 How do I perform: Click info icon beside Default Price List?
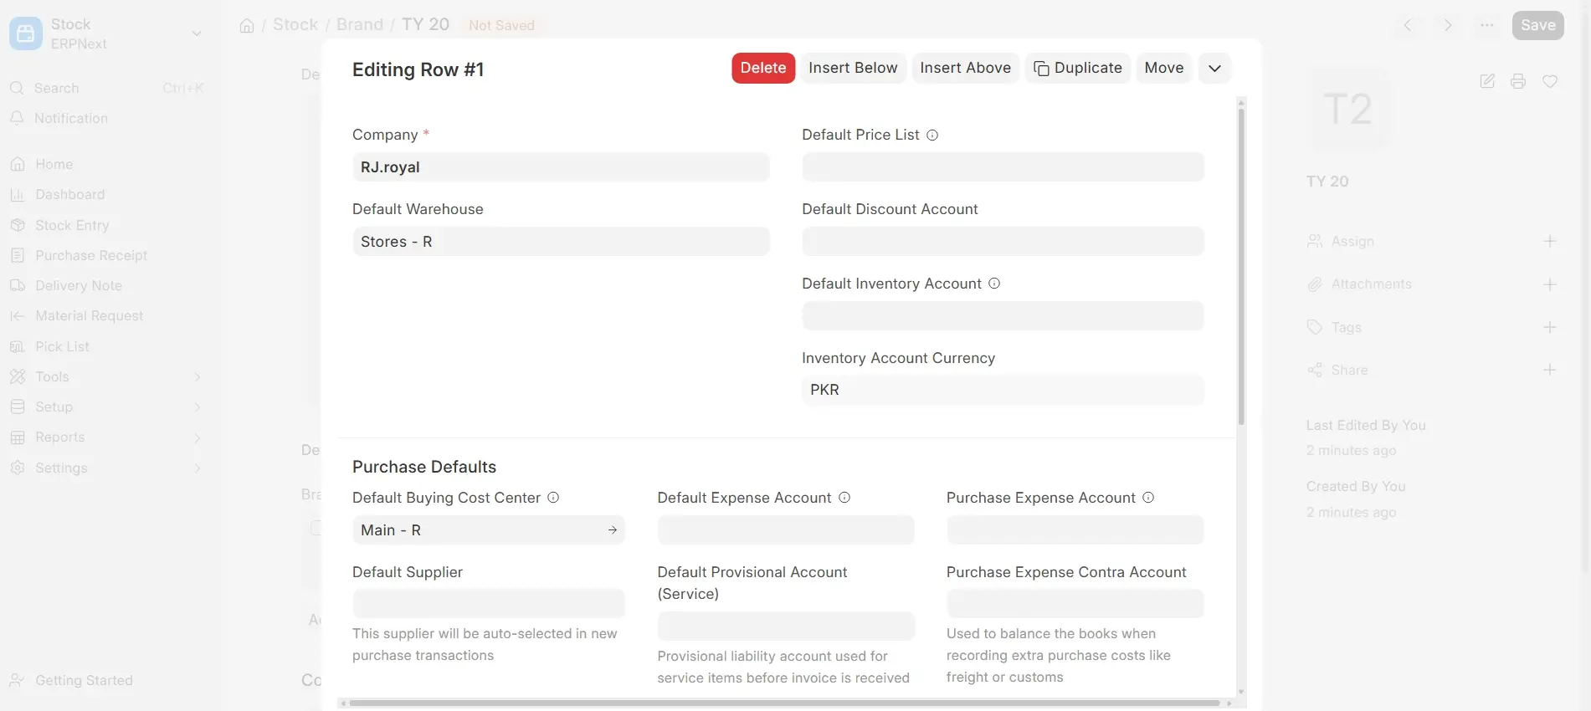932,135
